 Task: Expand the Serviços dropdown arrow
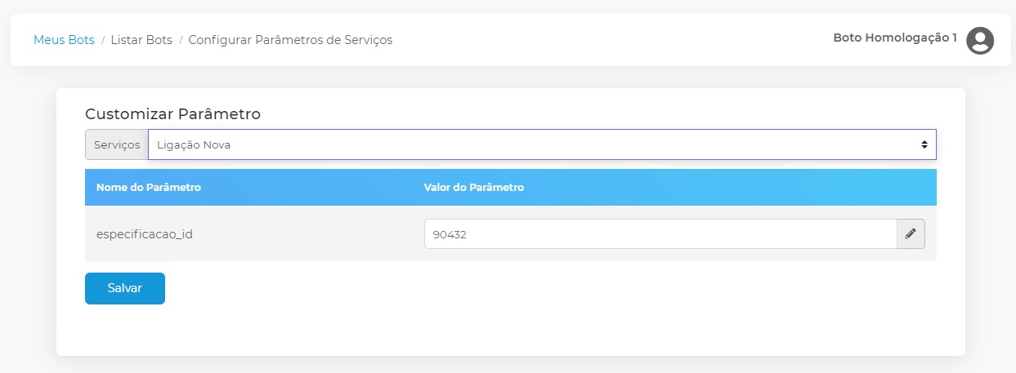tap(924, 144)
